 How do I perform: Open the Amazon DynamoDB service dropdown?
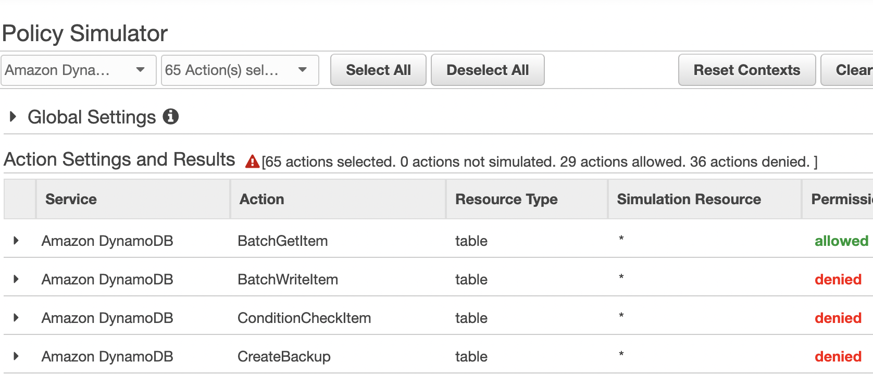pos(79,70)
